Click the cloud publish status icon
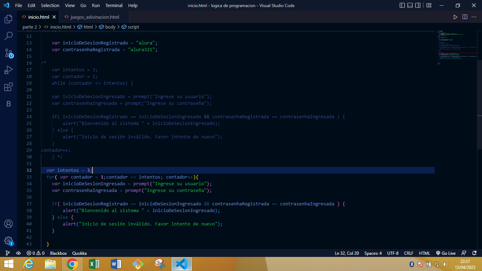The height and width of the screenshot is (271, 482). [18, 253]
